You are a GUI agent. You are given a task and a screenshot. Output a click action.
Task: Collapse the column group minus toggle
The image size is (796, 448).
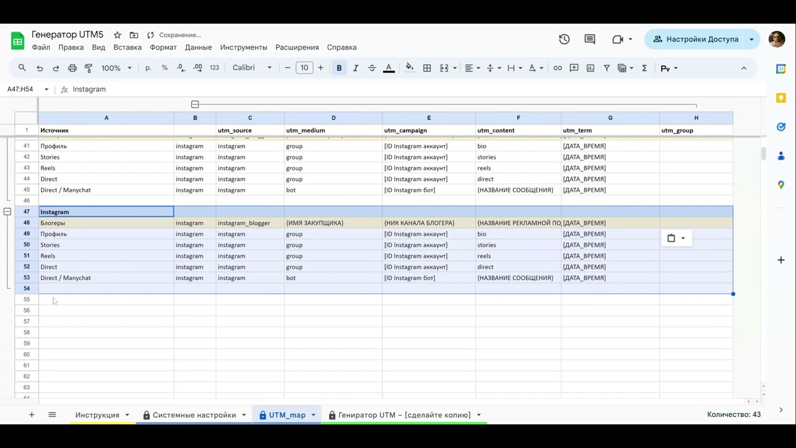195,104
